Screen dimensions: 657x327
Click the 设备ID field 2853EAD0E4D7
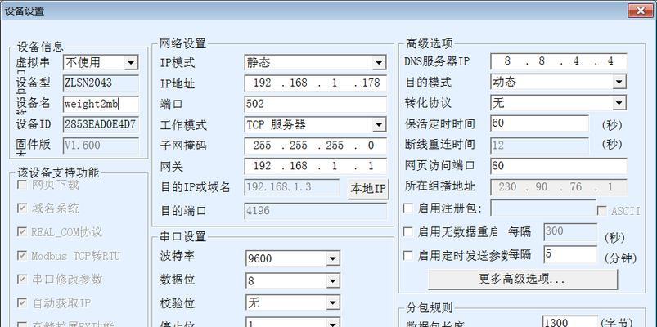tap(101, 124)
